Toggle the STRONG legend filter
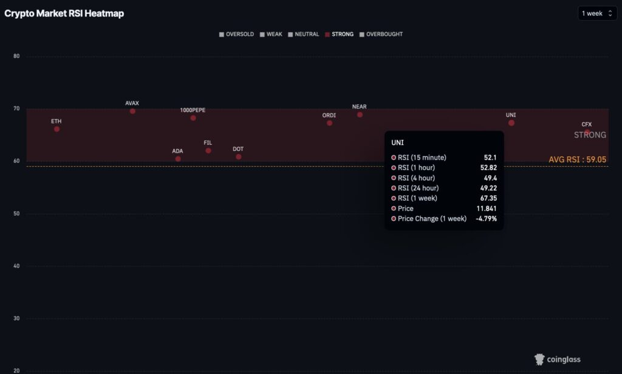The height and width of the screenshot is (374, 622). (x=339, y=34)
